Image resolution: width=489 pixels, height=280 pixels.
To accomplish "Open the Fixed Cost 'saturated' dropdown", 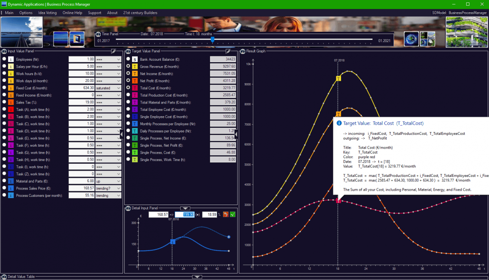I will tap(108, 88).
